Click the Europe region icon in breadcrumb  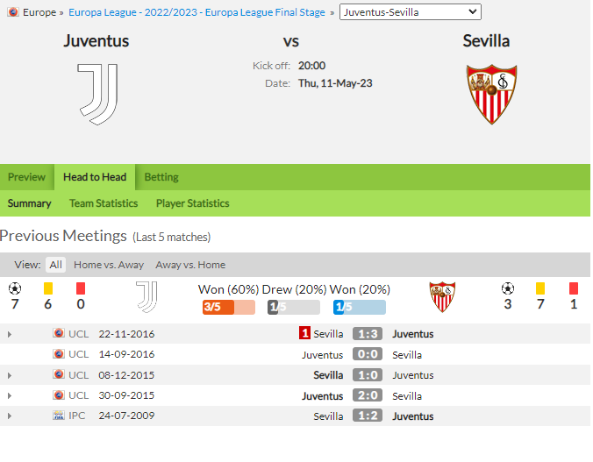coord(13,12)
